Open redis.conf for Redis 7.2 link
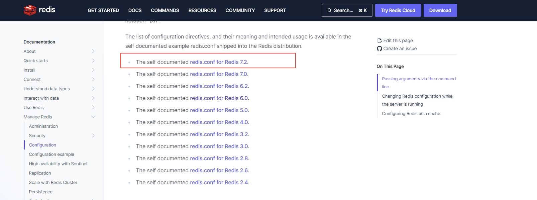Viewport: 537px width, 200px height. [x=219, y=62]
